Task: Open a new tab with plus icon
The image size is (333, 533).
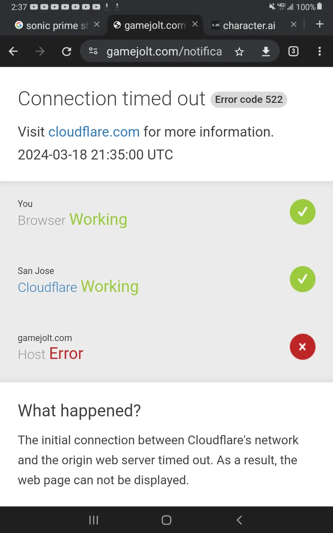Action: tap(320, 24)
